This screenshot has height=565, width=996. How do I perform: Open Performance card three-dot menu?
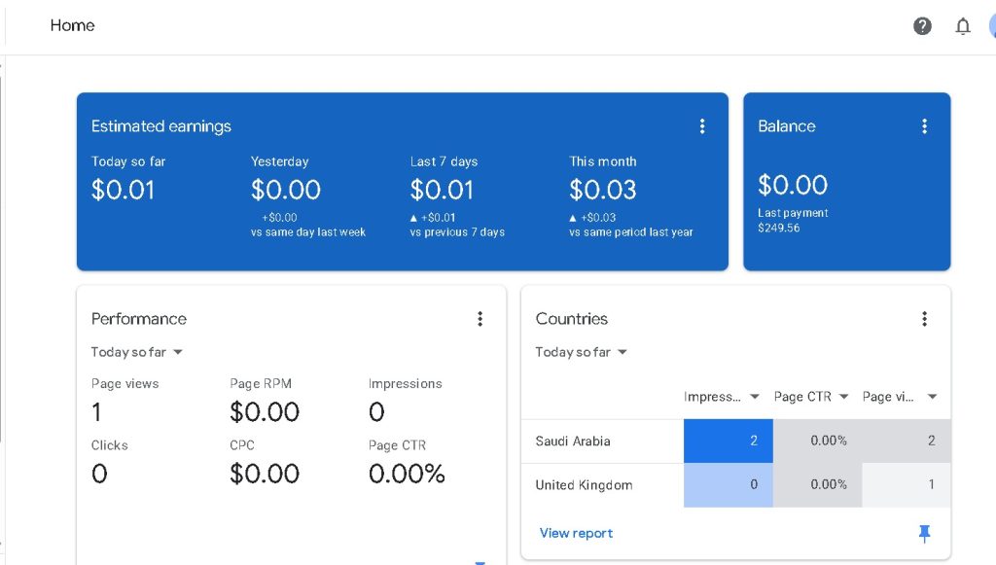click(x=480, y=319)
